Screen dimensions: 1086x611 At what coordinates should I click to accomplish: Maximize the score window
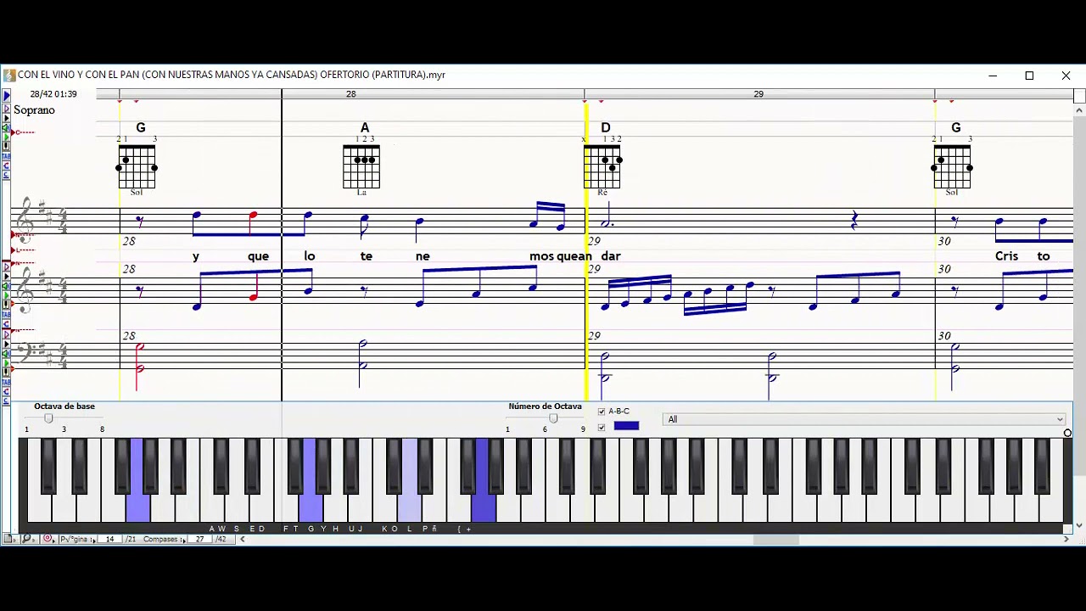click(1029, 76)
